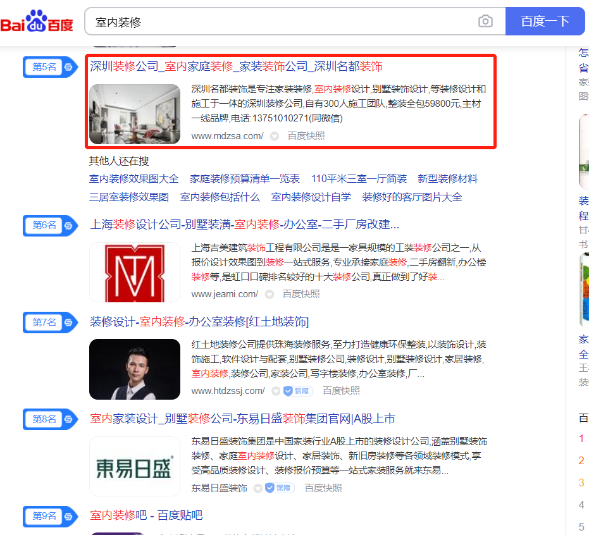Expand the dropdown arrow next to www.htdzssj.com/
This screenshot has height=535, width=589.
276,391
